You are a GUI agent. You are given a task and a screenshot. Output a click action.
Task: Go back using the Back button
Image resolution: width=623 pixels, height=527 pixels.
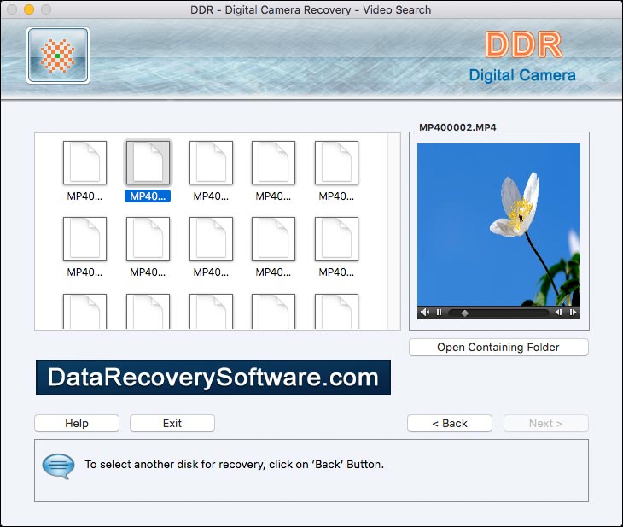450,424
